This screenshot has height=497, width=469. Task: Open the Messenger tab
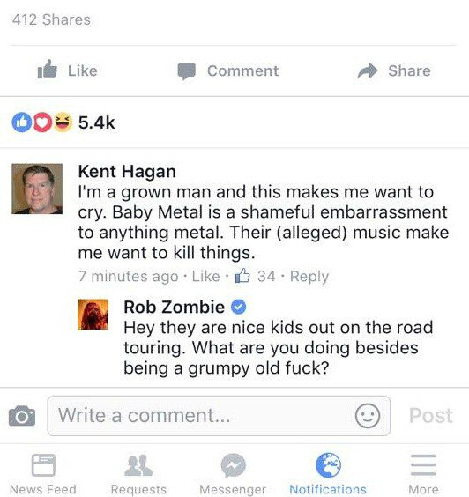pyautogui.click(x=233, y=474)
